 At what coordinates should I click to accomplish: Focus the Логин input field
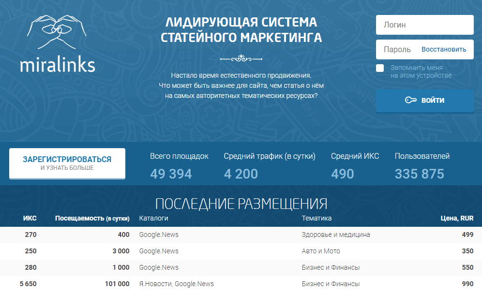tap(424, 25)
